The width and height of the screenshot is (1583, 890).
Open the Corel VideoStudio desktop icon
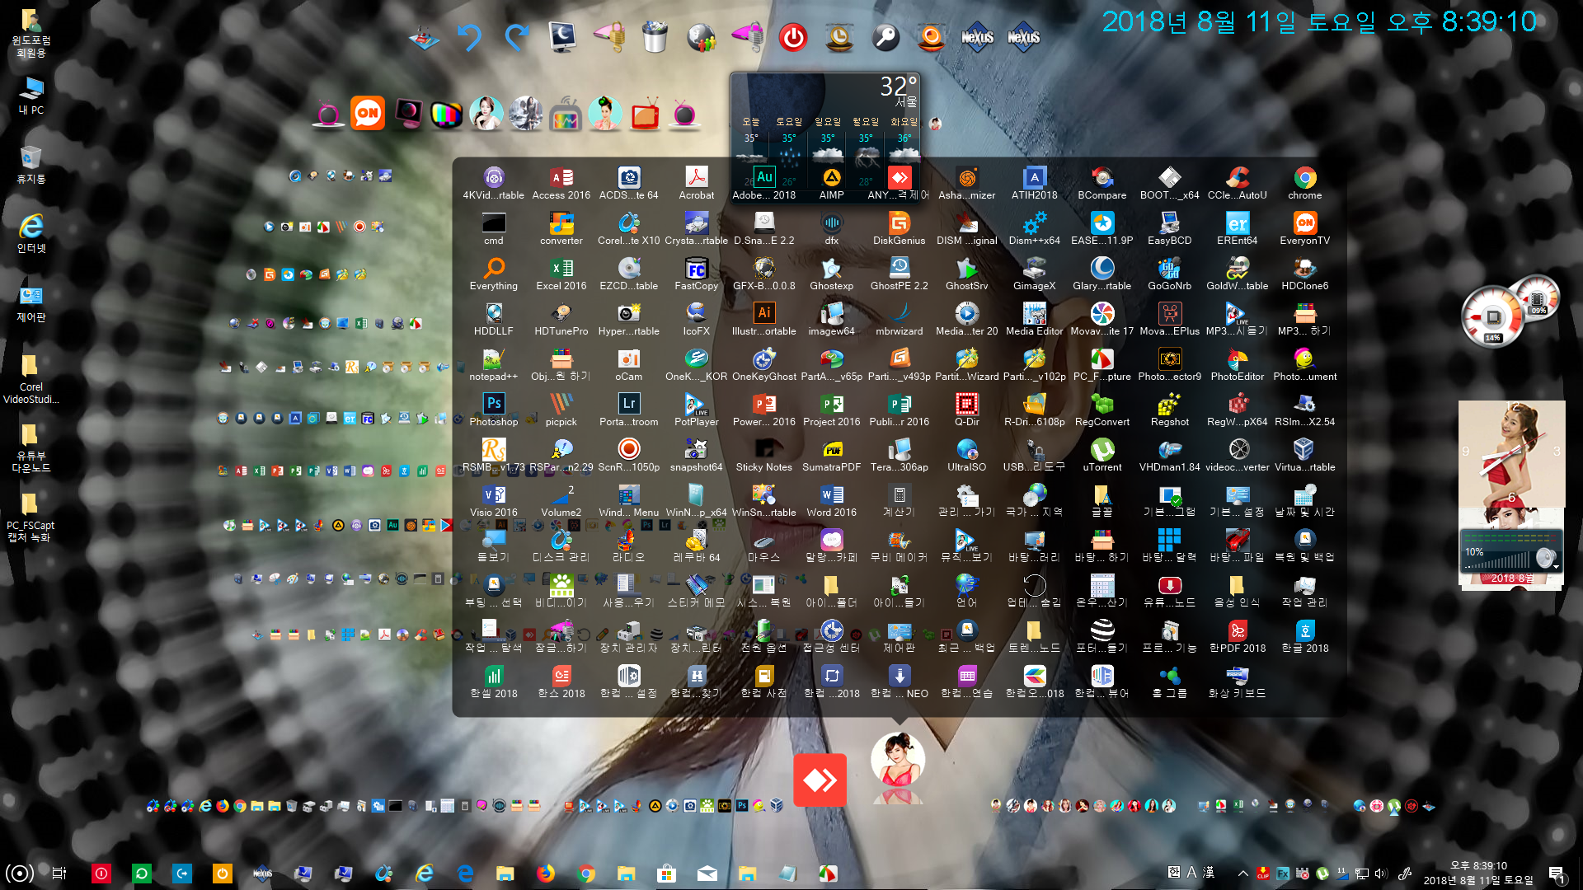[31, 378]
